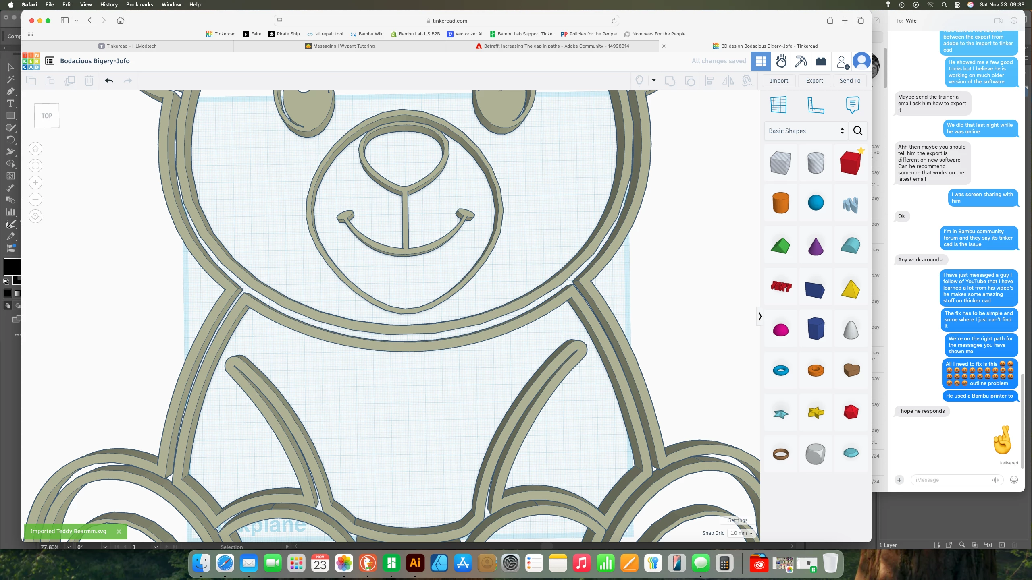Click the Tinkercad undo arrow
This screenshot has width=1032, height=580.
[x=109, y=81]
